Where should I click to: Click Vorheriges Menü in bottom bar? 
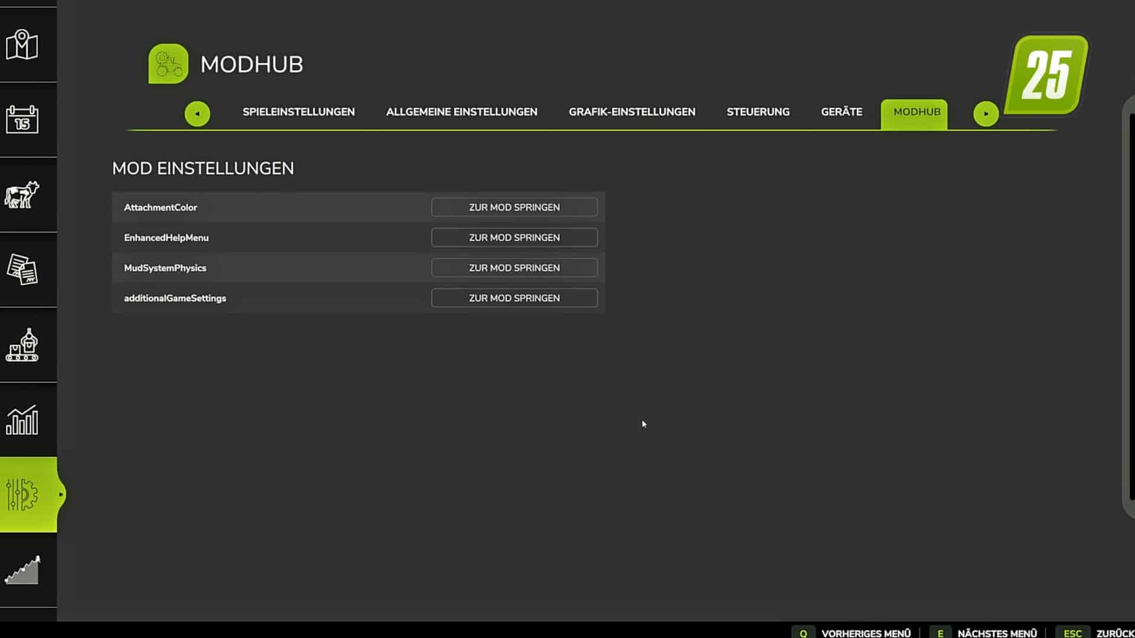(x=866, y=633)
